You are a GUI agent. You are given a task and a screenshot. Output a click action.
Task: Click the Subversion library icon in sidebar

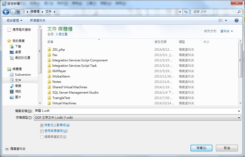[x=11, y=75]
